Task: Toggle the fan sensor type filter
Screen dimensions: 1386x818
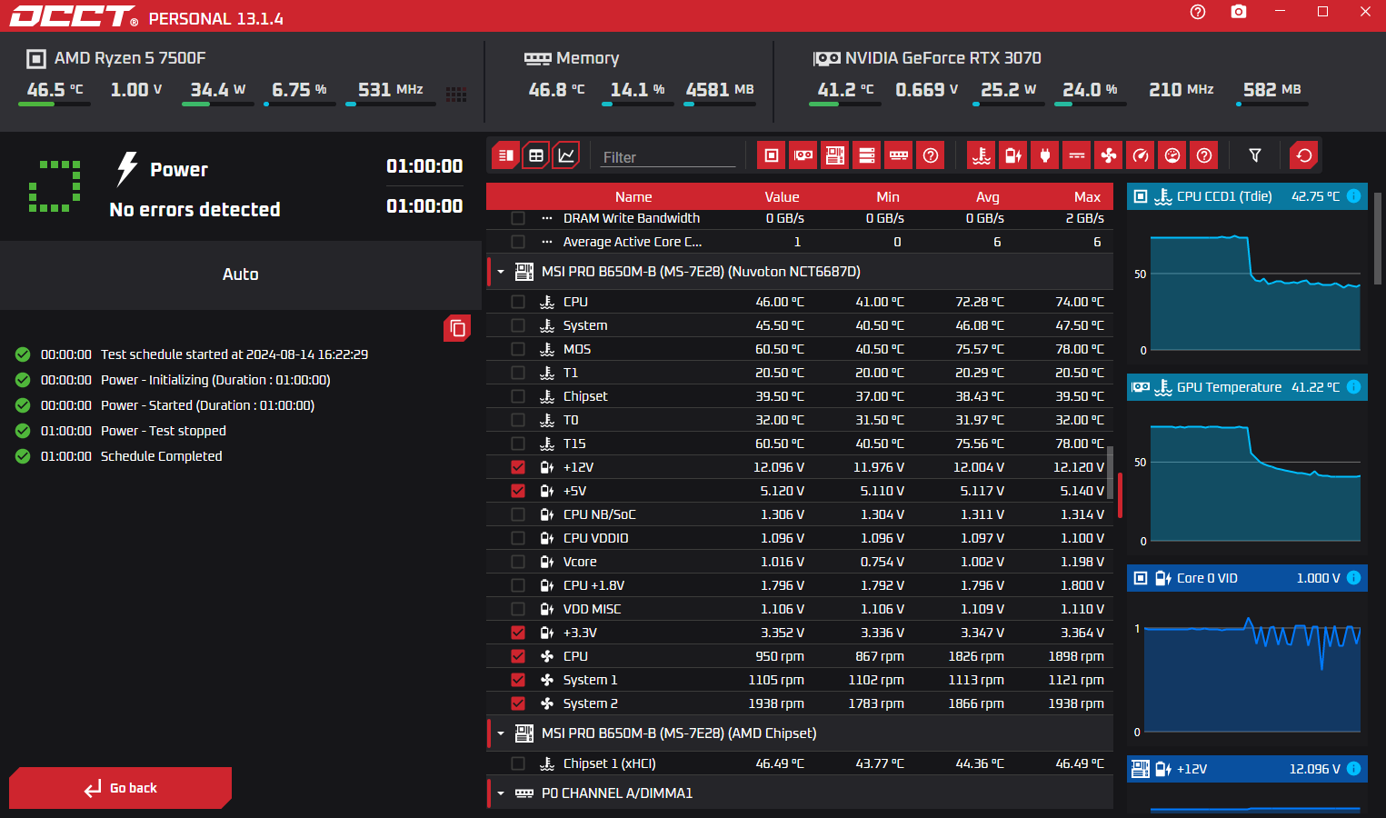Action: 1109,155
